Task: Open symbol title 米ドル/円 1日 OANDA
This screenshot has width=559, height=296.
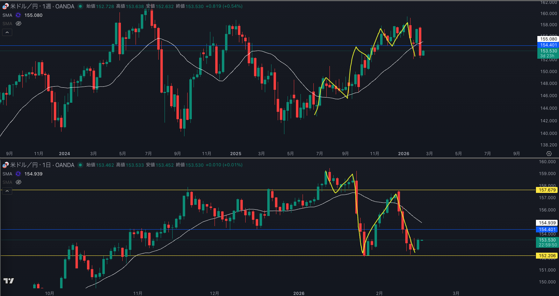Action: click(x=42, y=165)
